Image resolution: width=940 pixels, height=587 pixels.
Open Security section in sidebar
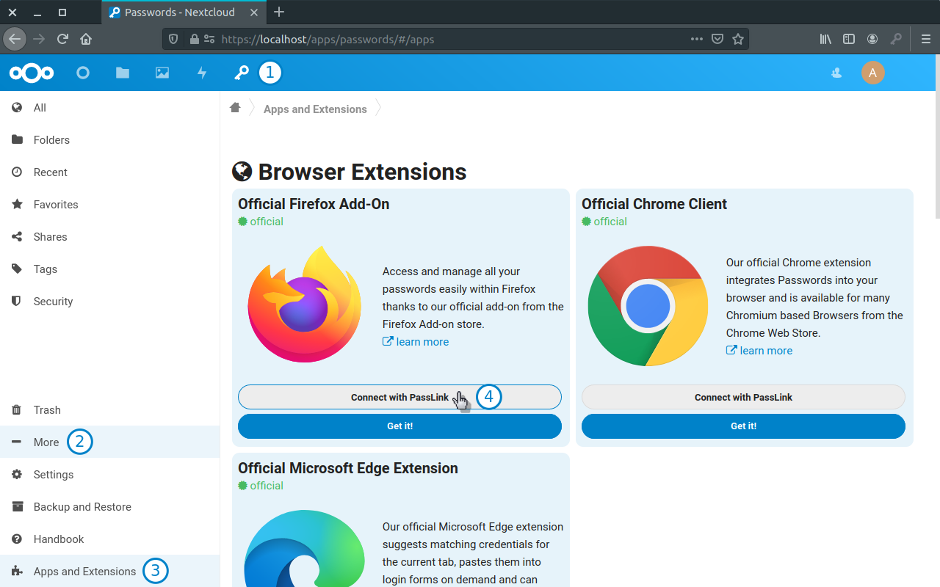tap(110, 302)
